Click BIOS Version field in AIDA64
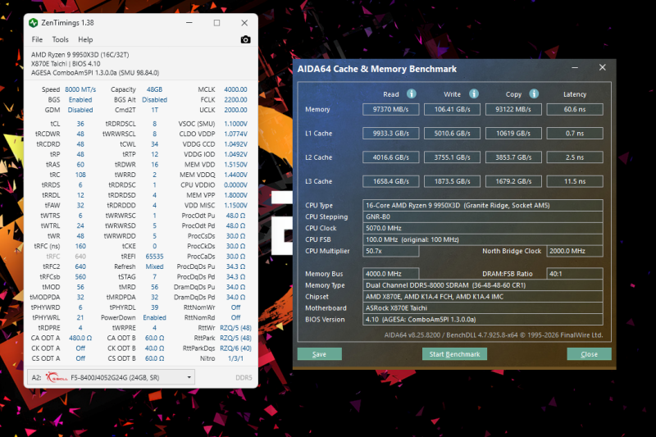The height and width of the screenshot is (437, 656). (x=483, y=320)
